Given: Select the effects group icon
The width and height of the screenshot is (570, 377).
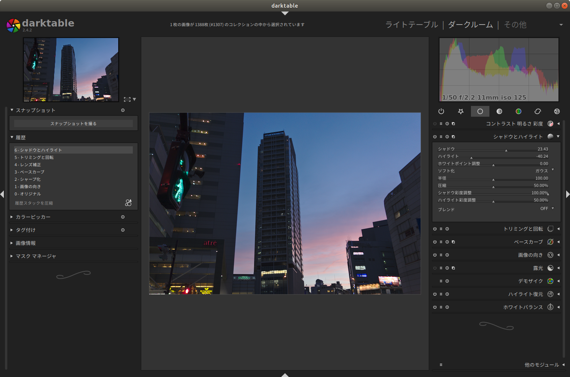Looking at the screenshot, I should pos(557,111).
